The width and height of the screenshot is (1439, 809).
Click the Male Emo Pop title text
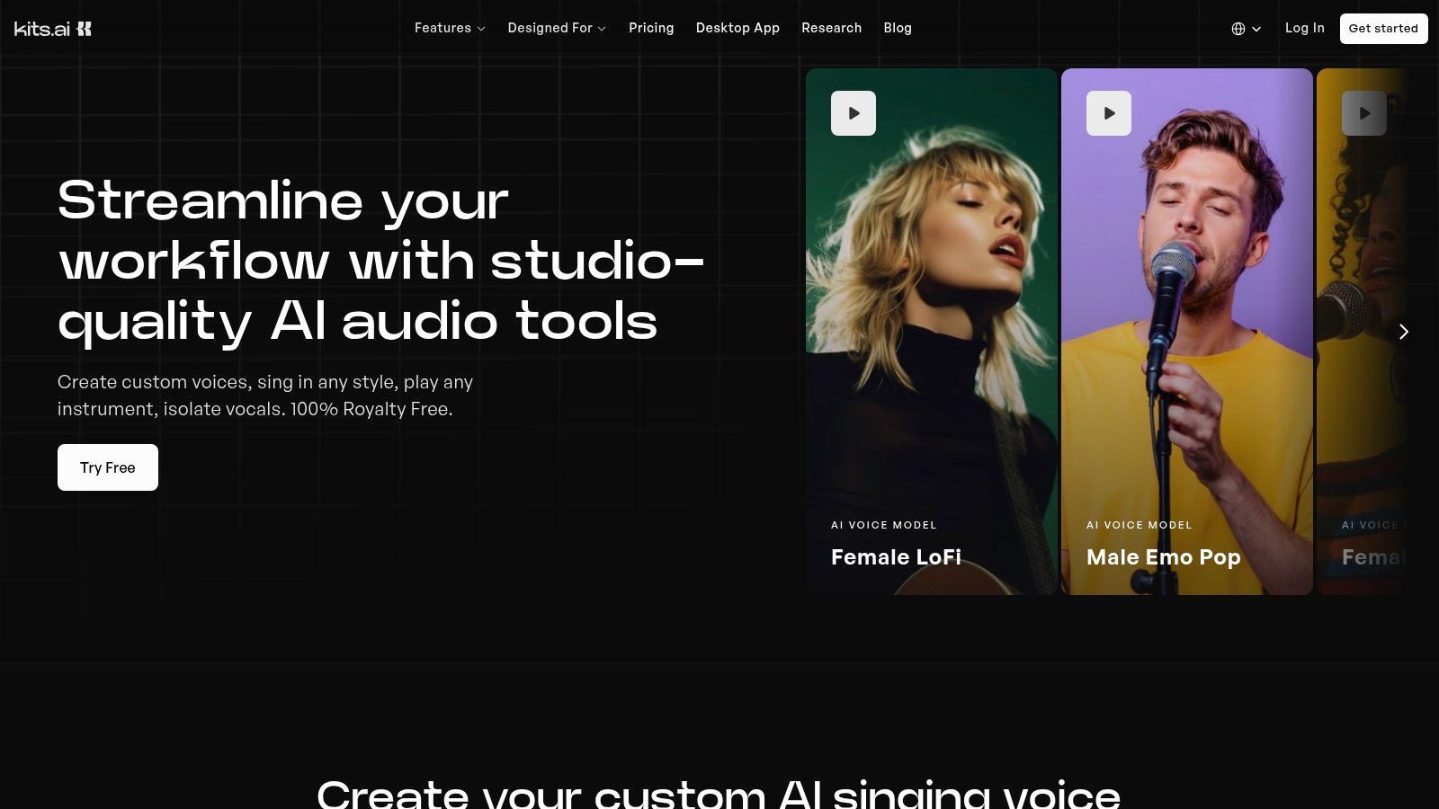pos(1163,557)
